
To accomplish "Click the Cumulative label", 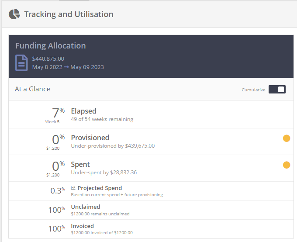I will pos(253,90).
